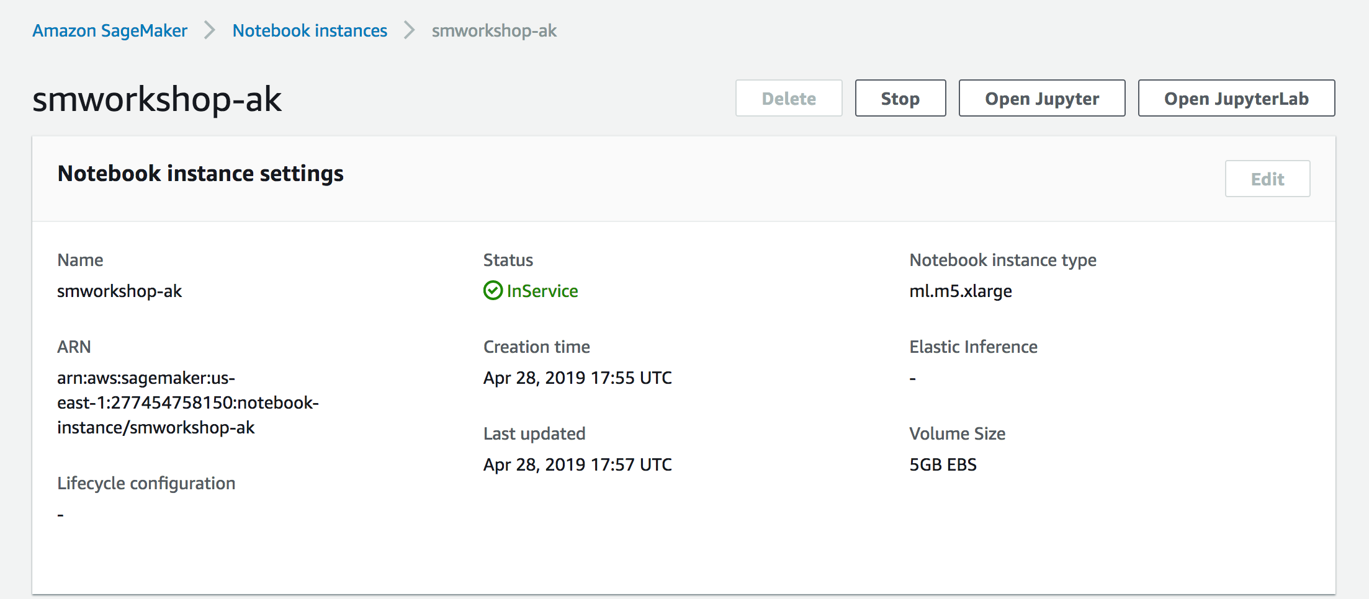Go to Notebook instances breadcrumb

(310, 30)
